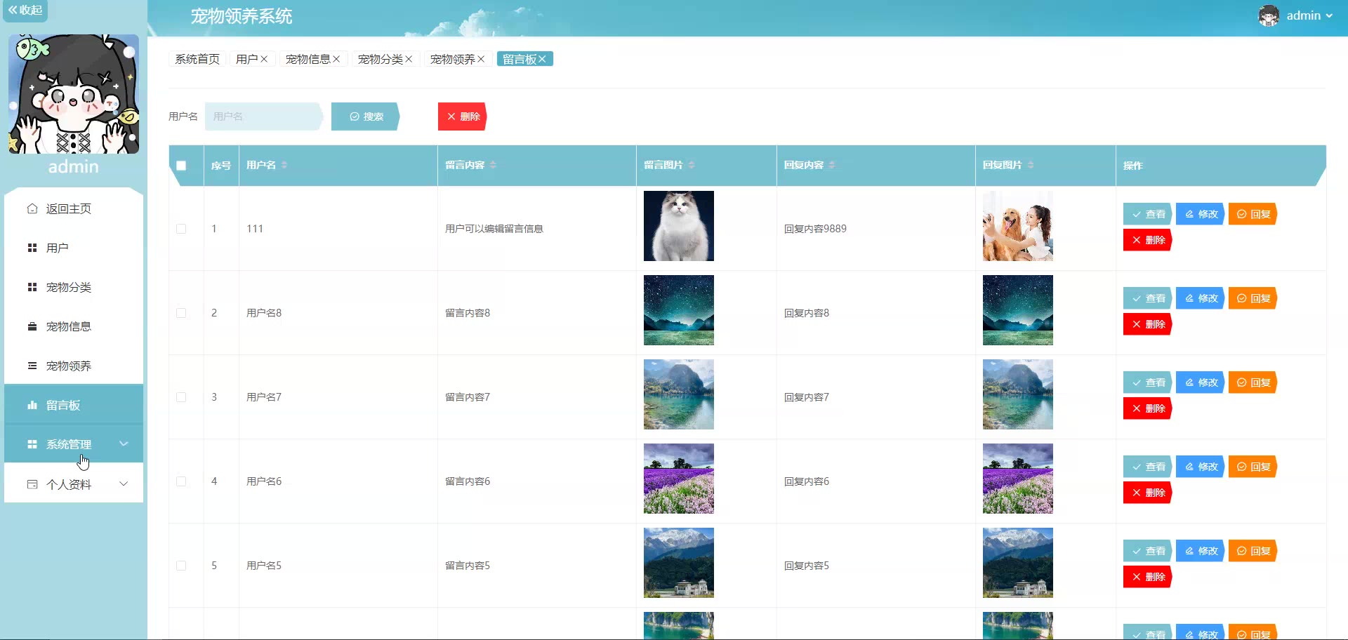Click the 用户可以编辑留言信息 cell text

pos(494,229)
